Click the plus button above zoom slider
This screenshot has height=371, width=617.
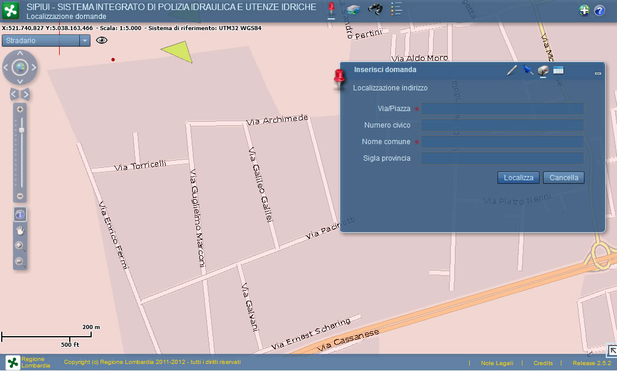(20, 109)
